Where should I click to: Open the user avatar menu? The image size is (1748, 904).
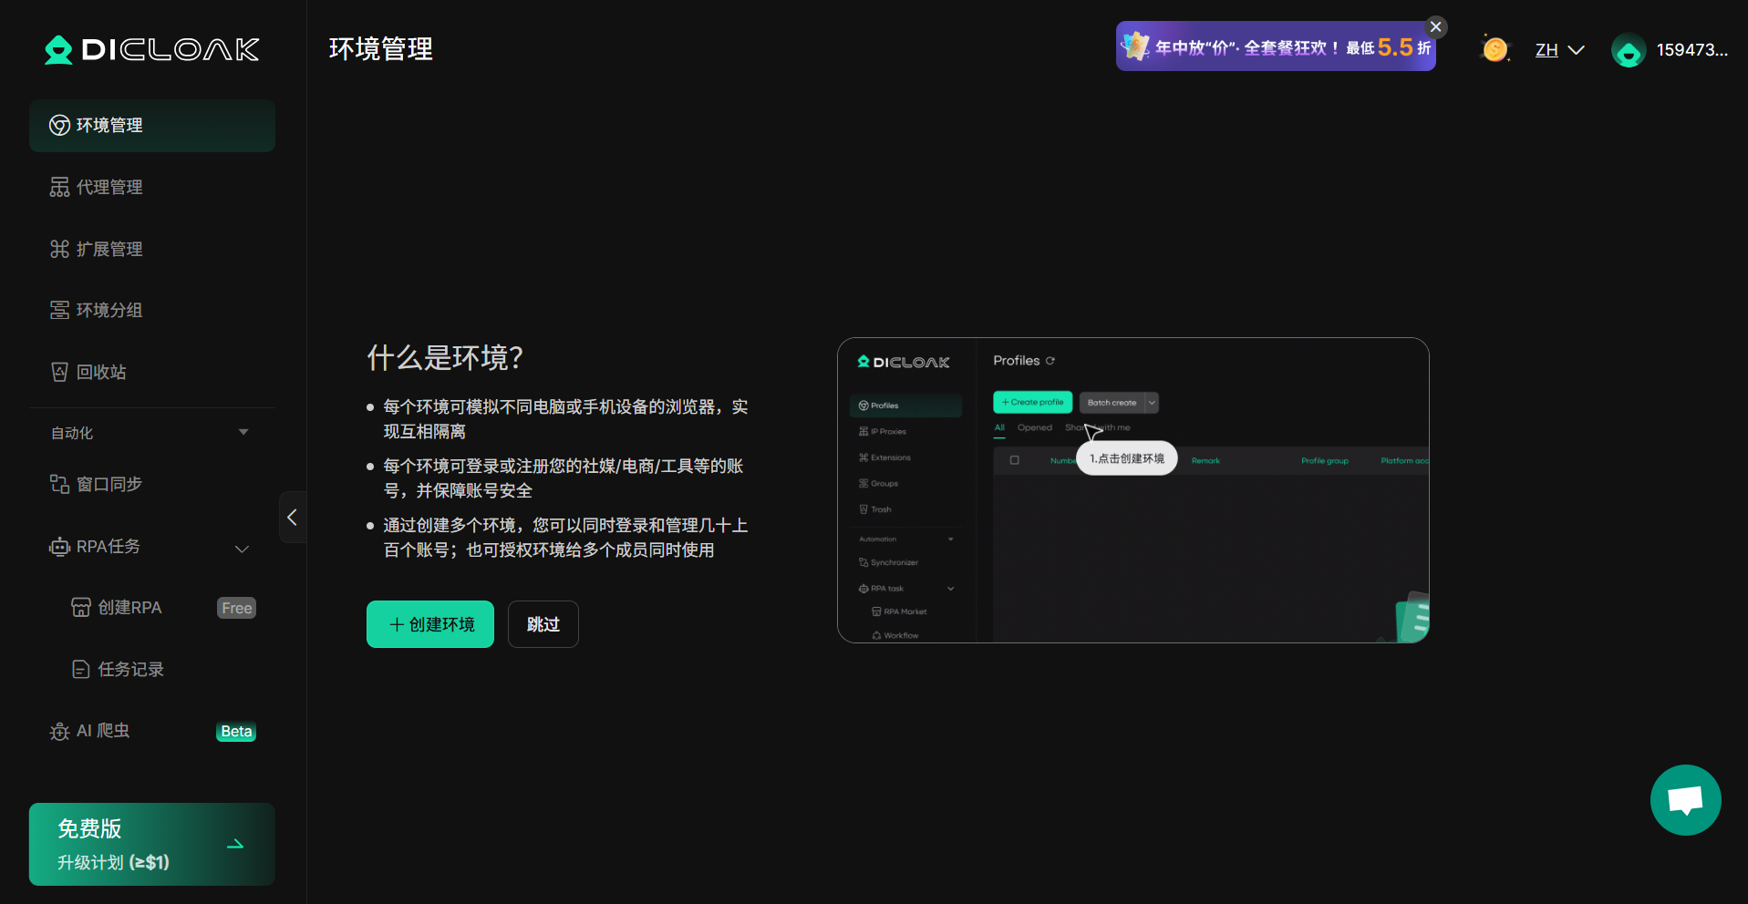pyautogui.click(x=1629, y=50)
